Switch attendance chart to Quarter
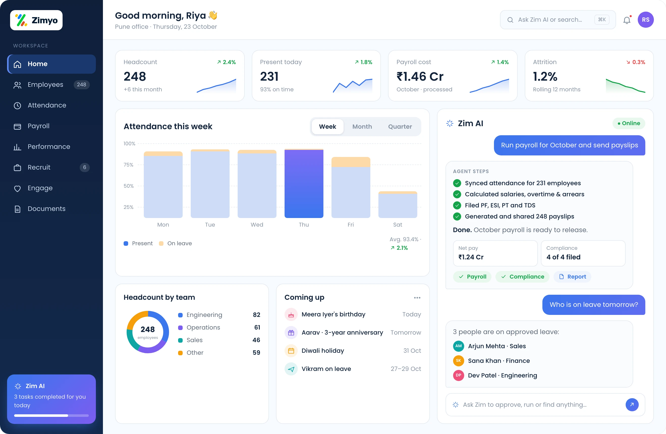This screenshot has width=666, height=434. pyautogui.click(x=400, y=127)
